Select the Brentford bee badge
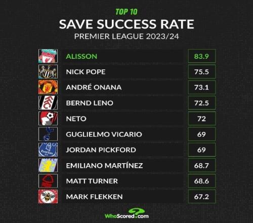Screen dimensions: 253x223 [48, 197]
